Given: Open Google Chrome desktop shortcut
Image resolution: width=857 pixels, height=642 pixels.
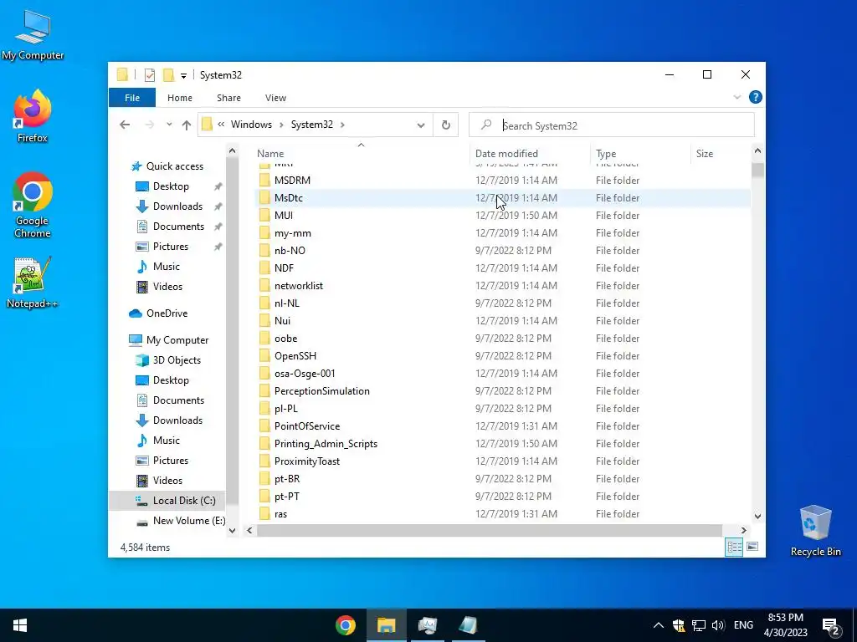Looking at the screenshot, I should [x=33, y=206].
